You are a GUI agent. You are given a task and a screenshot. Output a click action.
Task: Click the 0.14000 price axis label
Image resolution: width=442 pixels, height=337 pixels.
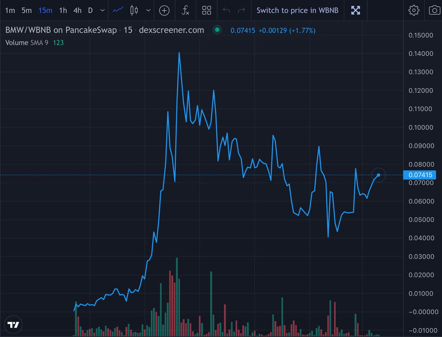click(x=421, y=54)
